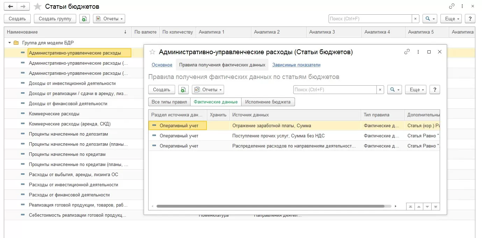The image size is (482, 238).
Task: Move down one row icon in dialog
Action: click(x=427, y=207)
